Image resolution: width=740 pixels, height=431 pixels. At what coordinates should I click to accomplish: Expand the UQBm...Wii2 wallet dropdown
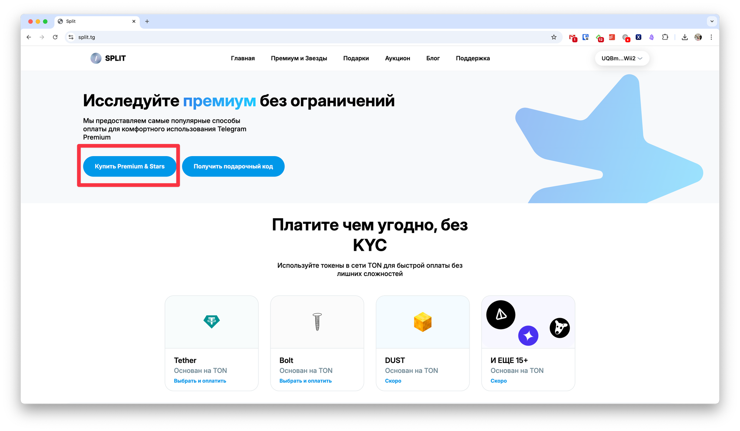point(622,58)
